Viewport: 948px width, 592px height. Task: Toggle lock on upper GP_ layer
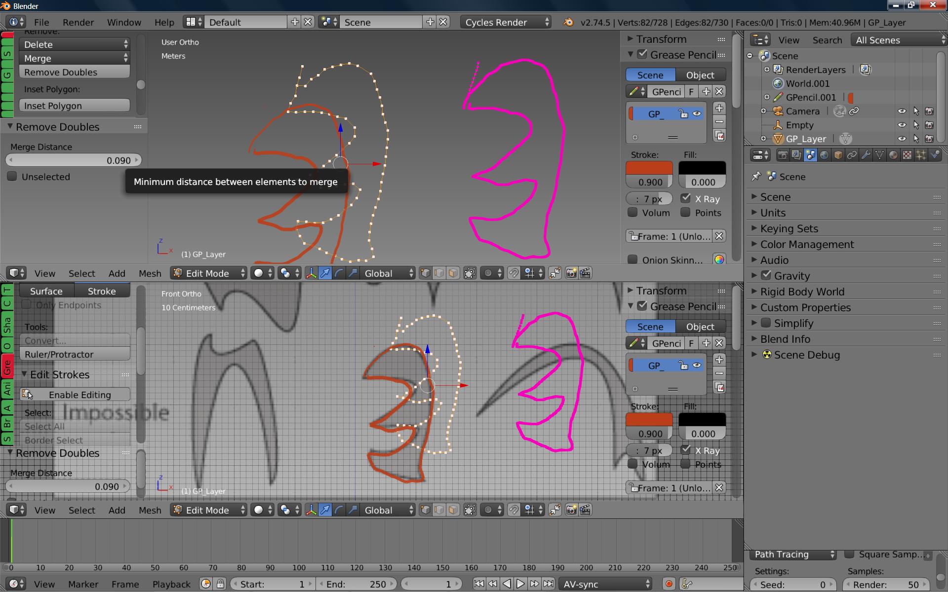click(x=683, y=114)
